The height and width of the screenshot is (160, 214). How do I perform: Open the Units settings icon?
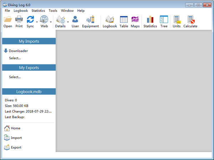coord(177,20)
